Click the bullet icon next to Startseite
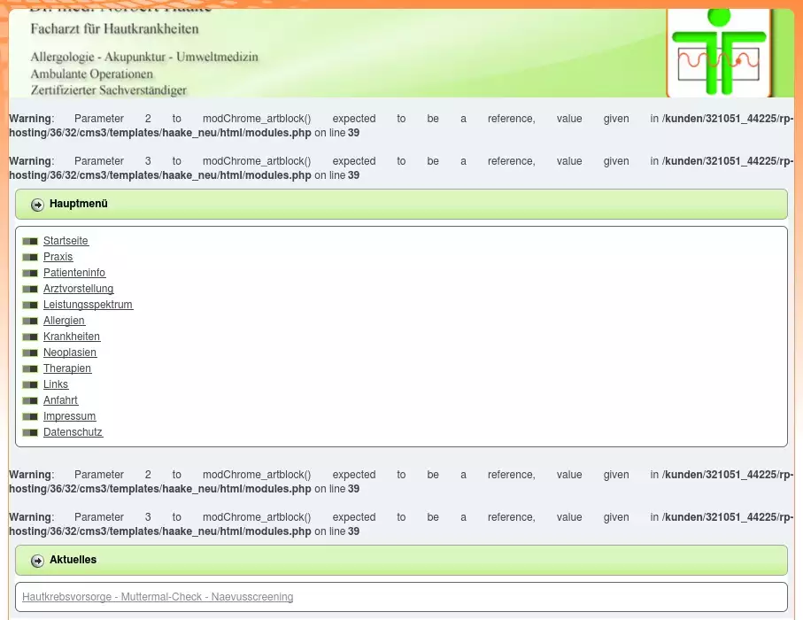 point(30,241)
